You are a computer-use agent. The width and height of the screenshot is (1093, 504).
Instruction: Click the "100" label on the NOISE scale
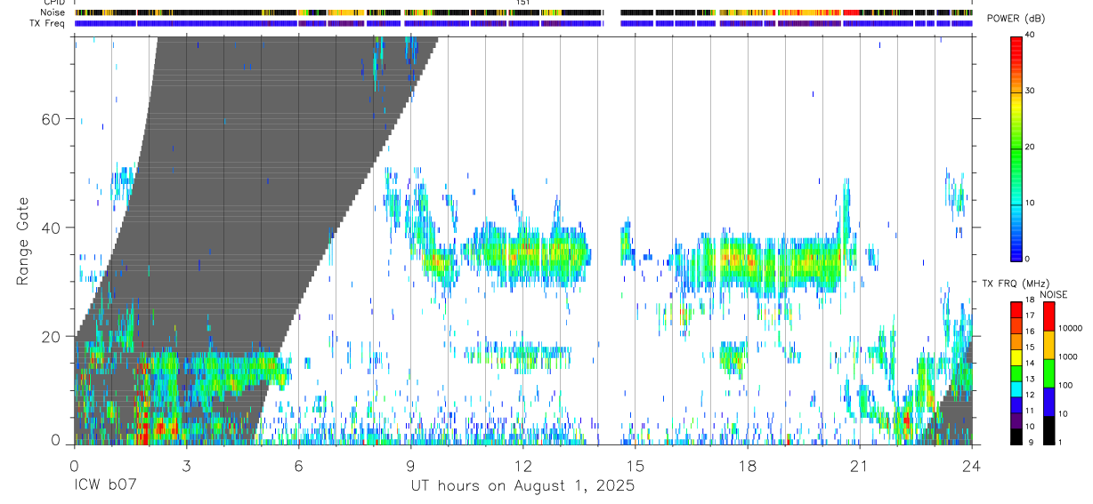pyautogui.click(x=1066, y=385)
